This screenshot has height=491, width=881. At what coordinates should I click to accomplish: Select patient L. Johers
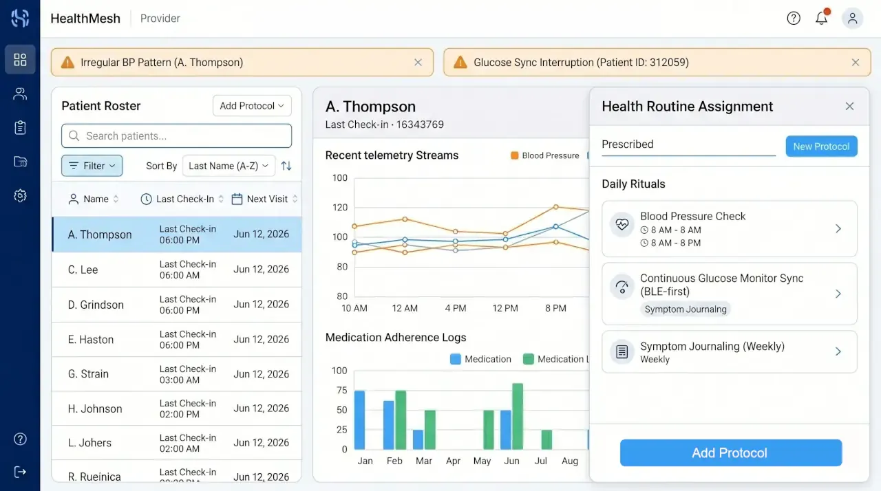[176, 443]
